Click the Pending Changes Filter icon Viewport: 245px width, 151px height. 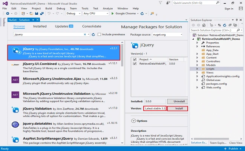tap(211, 25)
